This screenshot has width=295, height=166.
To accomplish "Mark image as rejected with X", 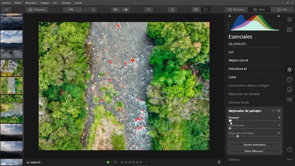I will click(x=122, y=162).
